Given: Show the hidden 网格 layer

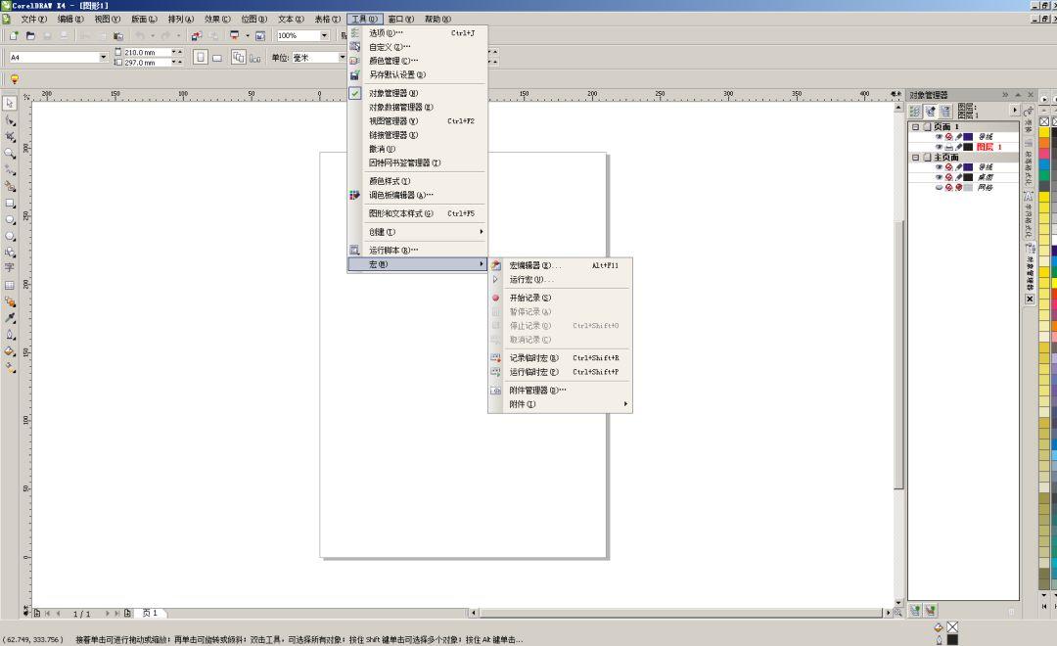Looking at the screenshot, I should pos(939,187).
